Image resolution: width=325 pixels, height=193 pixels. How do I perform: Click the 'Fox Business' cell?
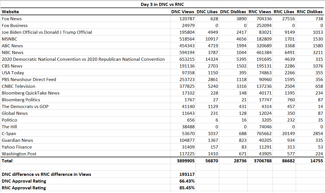tap(85, 25)
